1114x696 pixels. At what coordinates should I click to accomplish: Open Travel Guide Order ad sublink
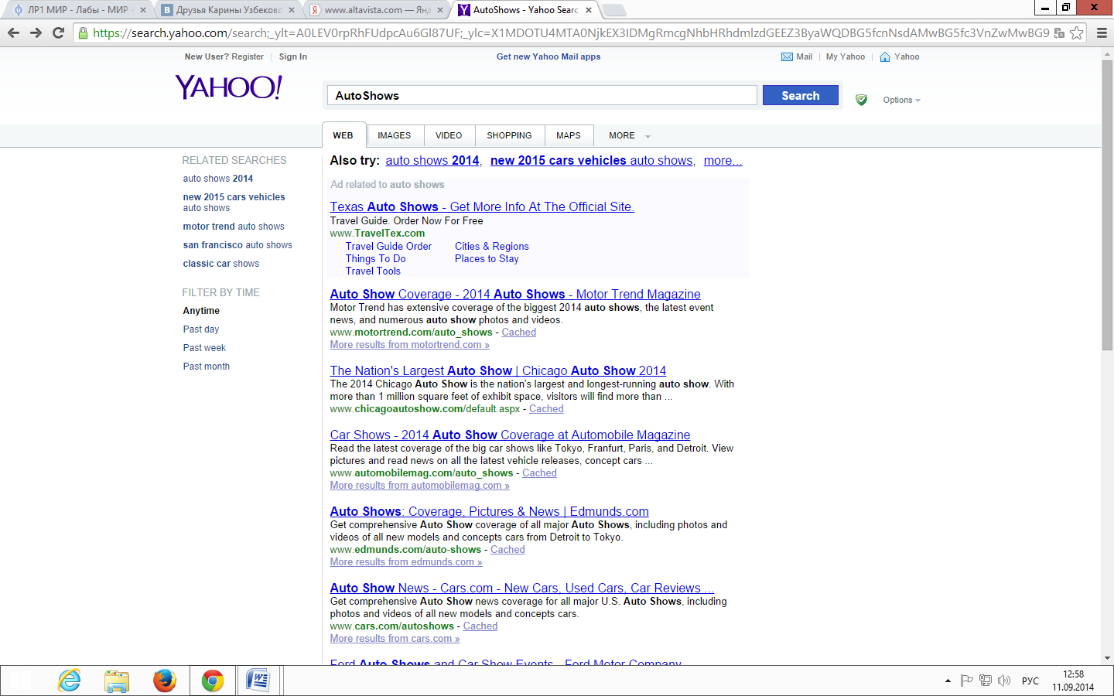pos(388,246)
